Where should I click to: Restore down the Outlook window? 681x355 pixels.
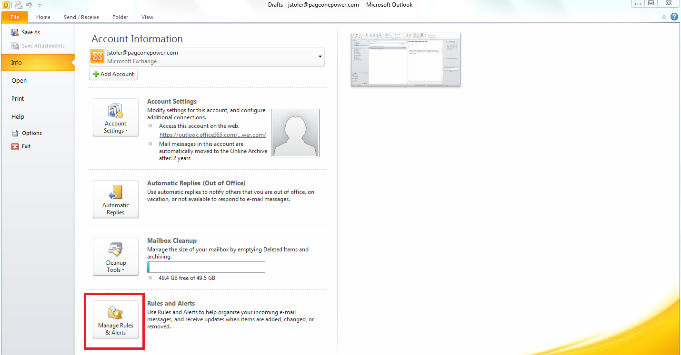tap(651, 3)
